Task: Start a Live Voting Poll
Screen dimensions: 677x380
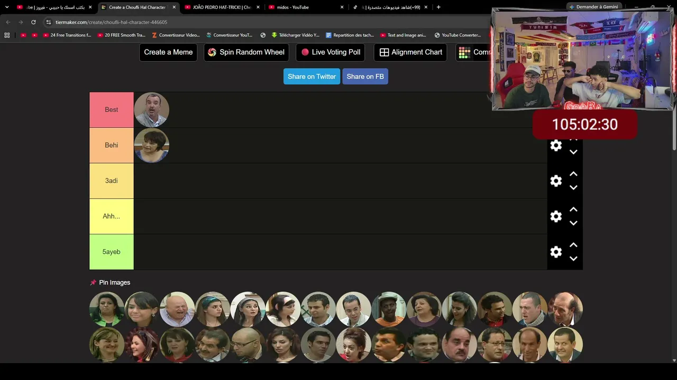Action: (331, 52)
